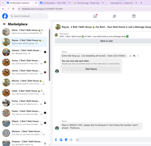This screenshot has height=146, width=151.
Task: Click the Mark as sold button
Action: pyautogui.click(x=103, y=41)
